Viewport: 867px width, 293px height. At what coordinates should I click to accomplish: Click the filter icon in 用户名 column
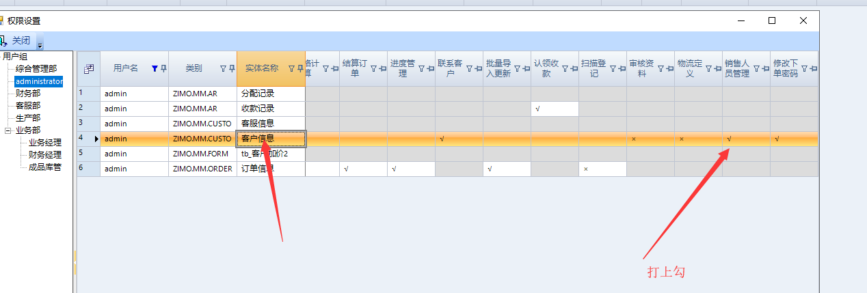(155, 68)
